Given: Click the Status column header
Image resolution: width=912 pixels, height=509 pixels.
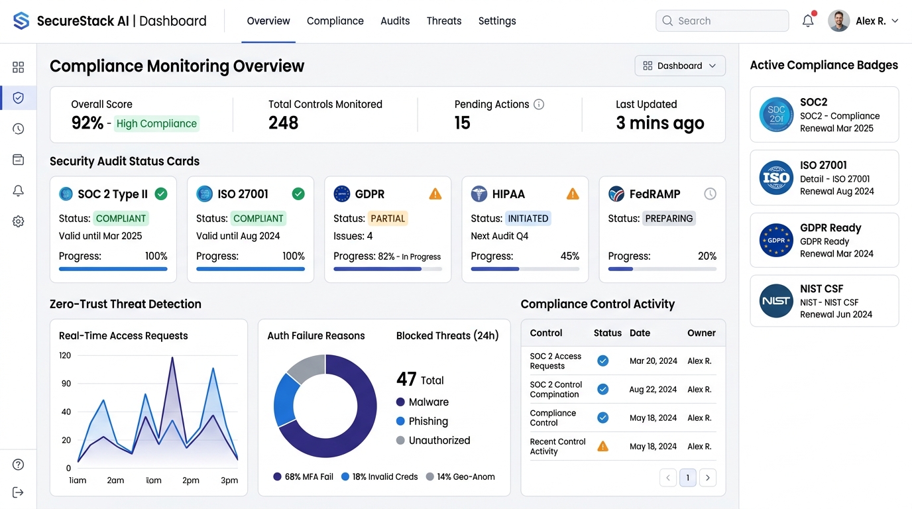Looking at the screenshot, I should (608, 333).
